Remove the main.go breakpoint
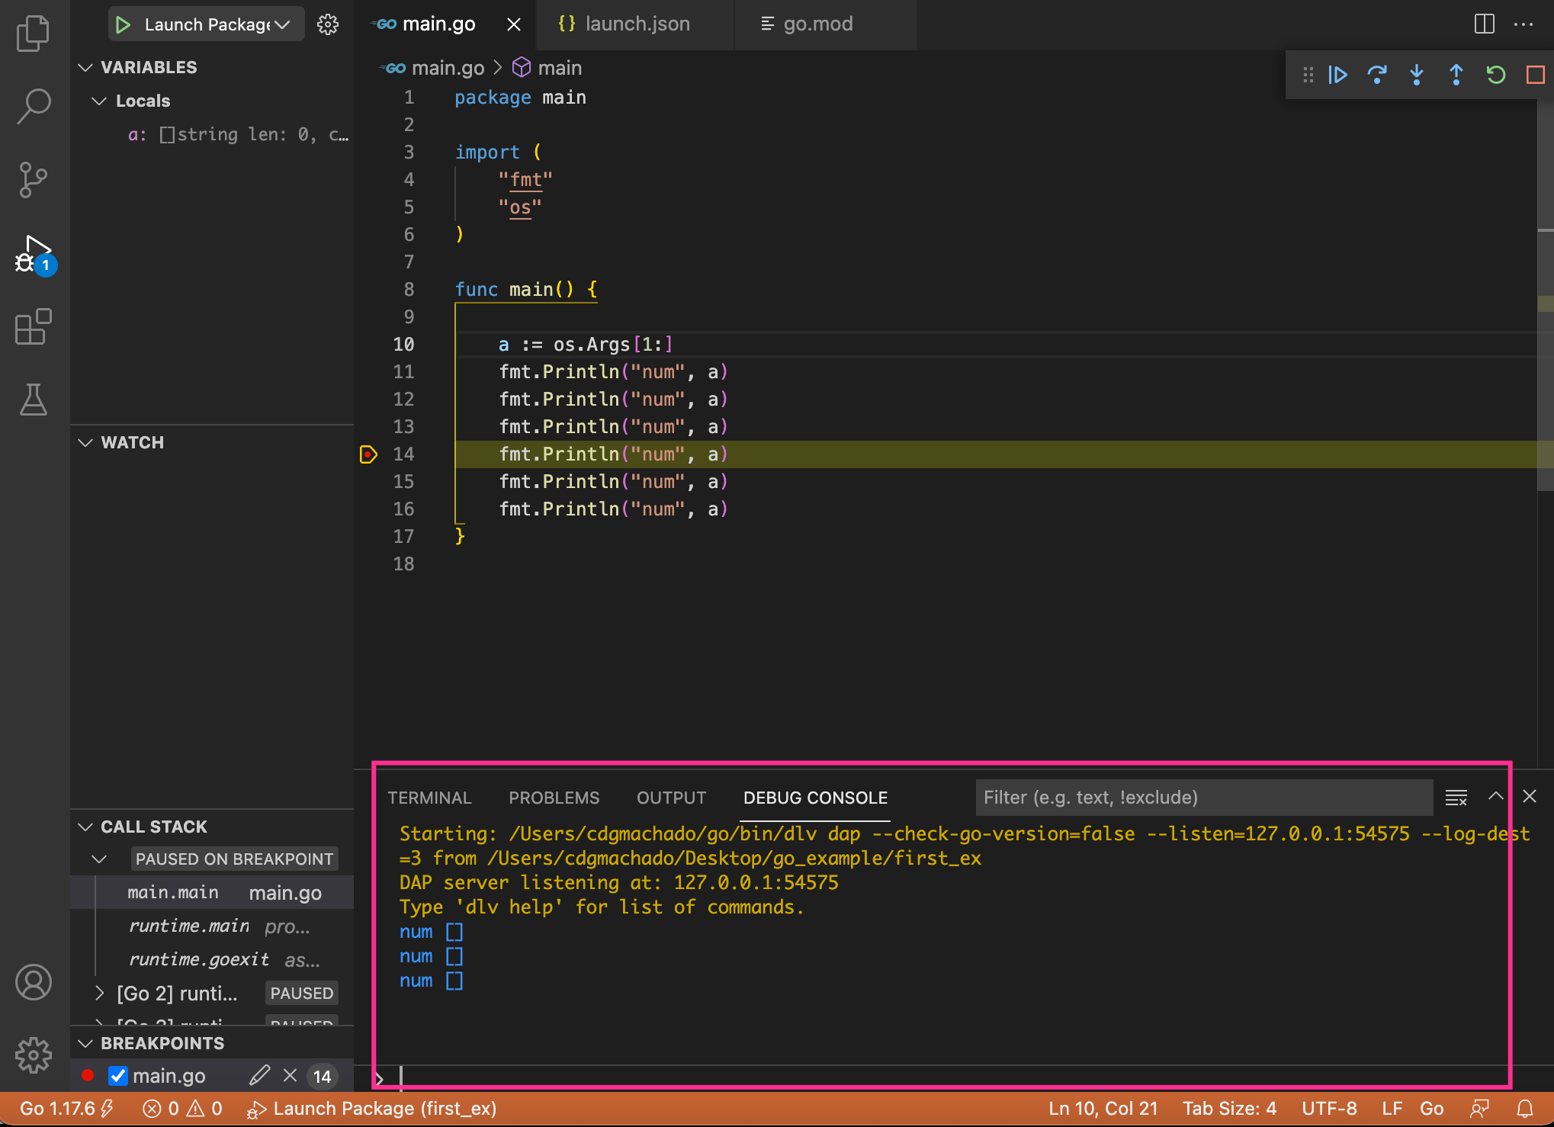This screenshot has height=1127, width=1554. point(290,1076)
